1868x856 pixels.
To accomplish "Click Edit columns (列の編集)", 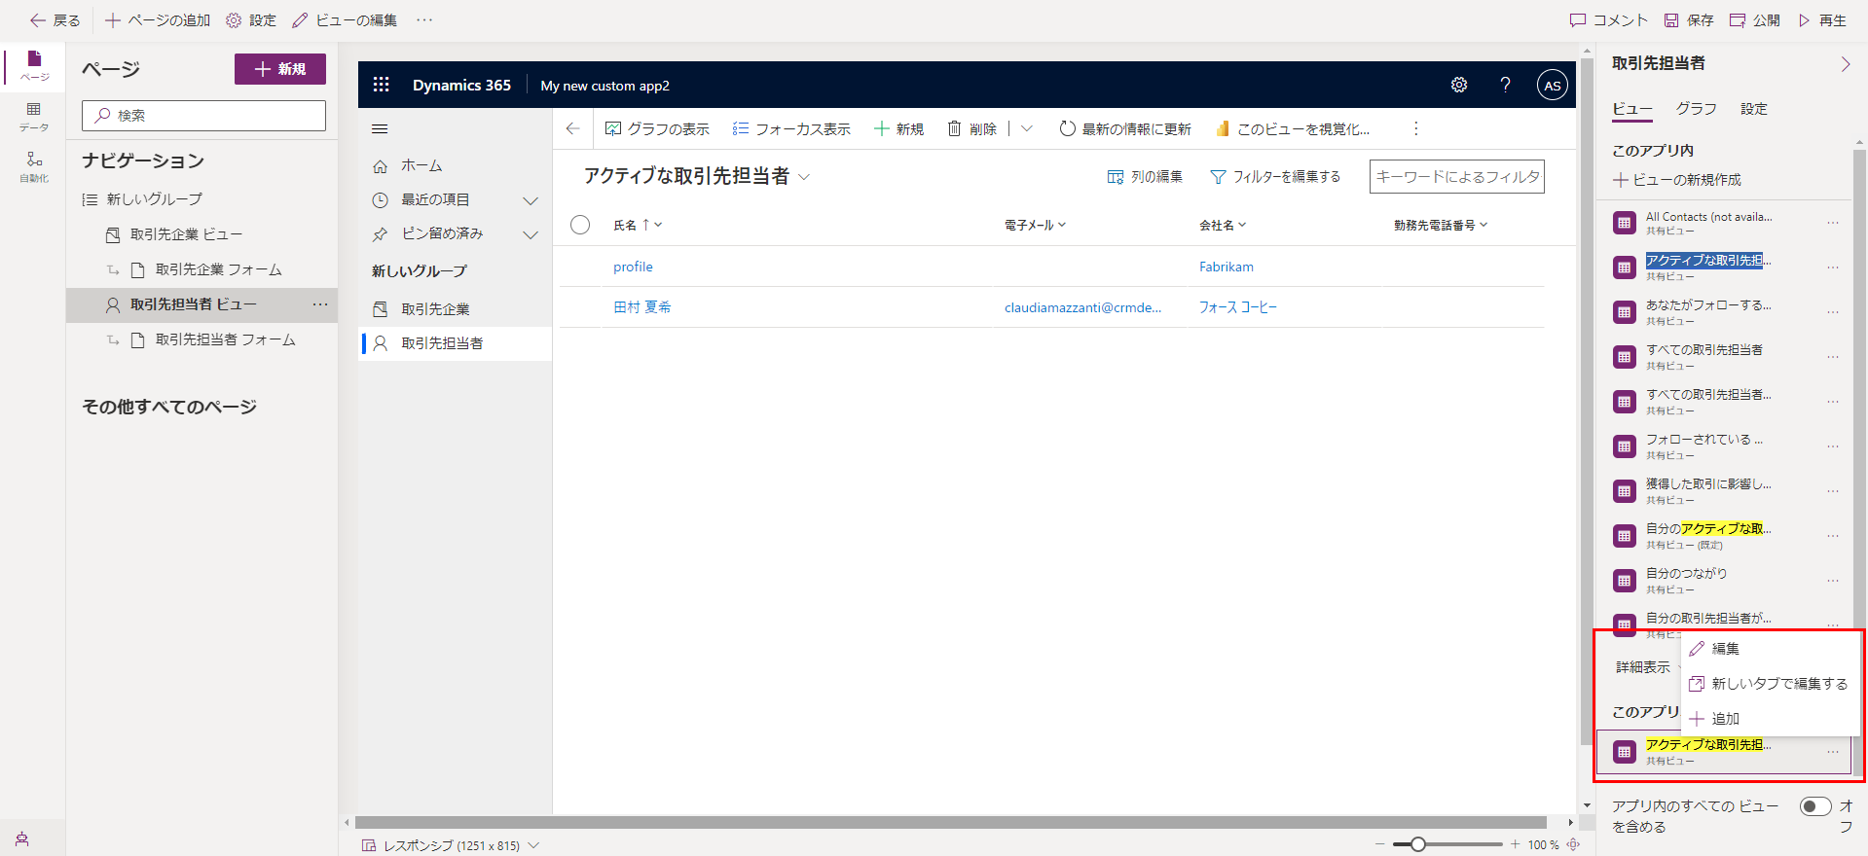I will (1145, 176).
